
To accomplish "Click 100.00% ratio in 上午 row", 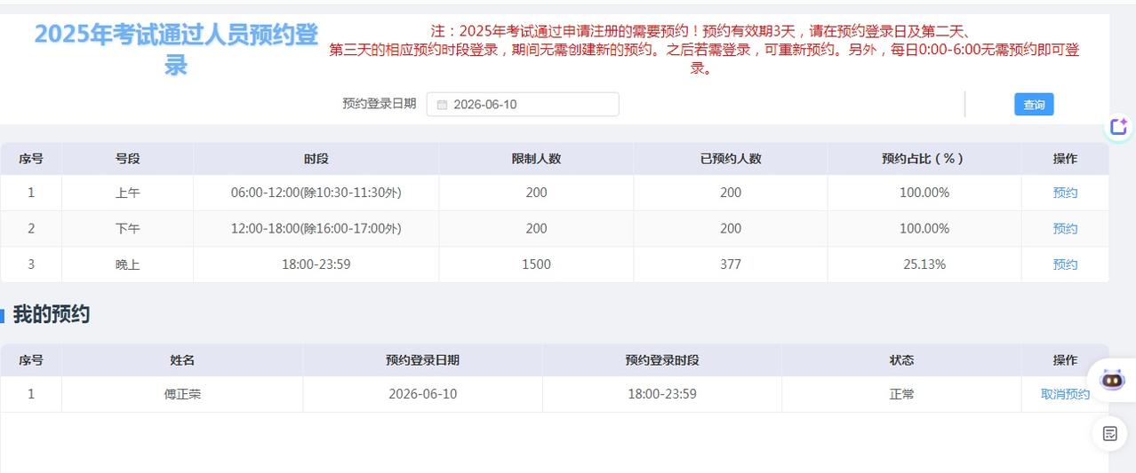I will click(x=924, y=193).
